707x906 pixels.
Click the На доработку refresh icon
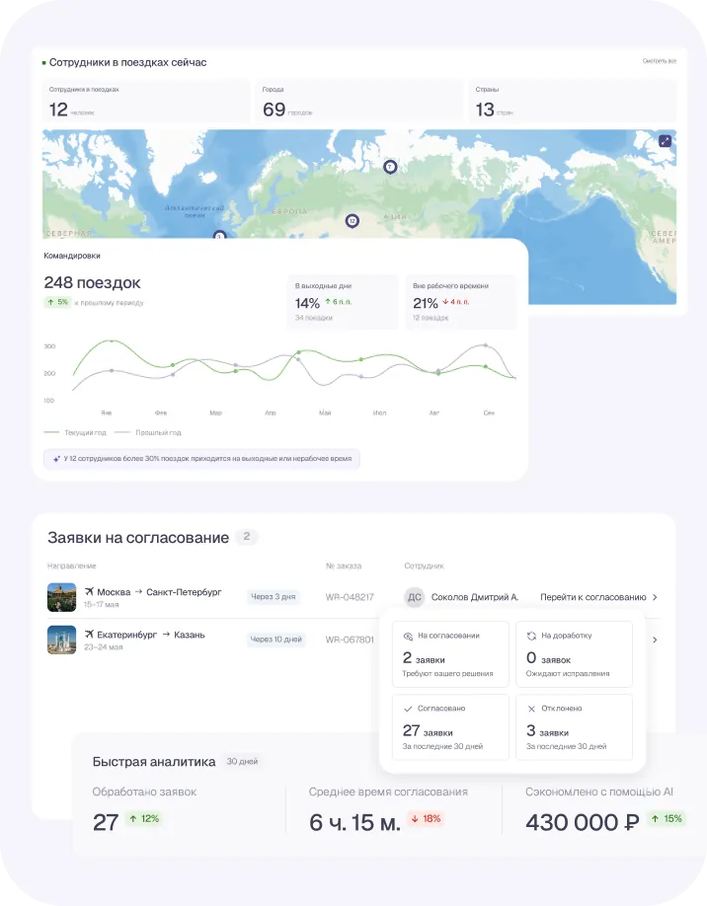[x=531, y=636]
